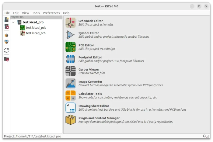
Task: Maximize the KiCad window
Action: 199,6
